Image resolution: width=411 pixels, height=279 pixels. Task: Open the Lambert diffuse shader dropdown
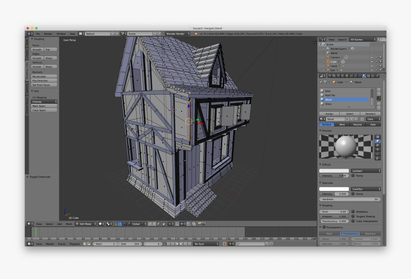point(366,171)
